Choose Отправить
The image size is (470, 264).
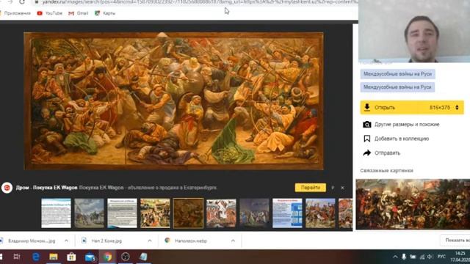coord(387,153)
